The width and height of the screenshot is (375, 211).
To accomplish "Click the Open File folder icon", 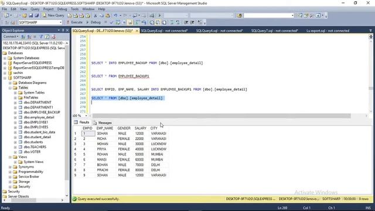I will (x=25, y=15).
